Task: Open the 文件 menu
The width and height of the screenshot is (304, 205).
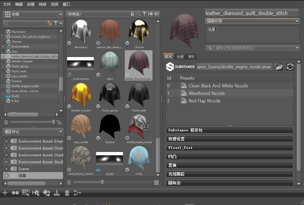Action: click(x=7, y=4)
